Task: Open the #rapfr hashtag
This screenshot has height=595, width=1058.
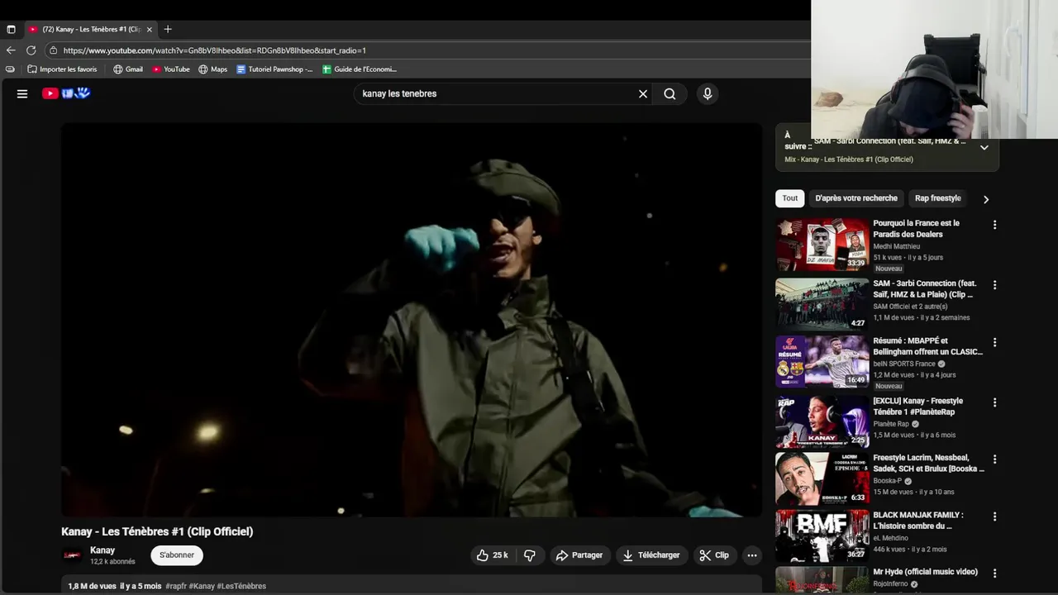Action: [176, 586]
